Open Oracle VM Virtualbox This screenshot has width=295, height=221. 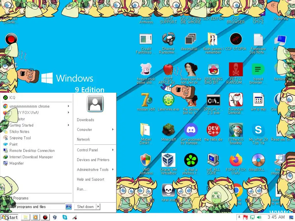168,160
